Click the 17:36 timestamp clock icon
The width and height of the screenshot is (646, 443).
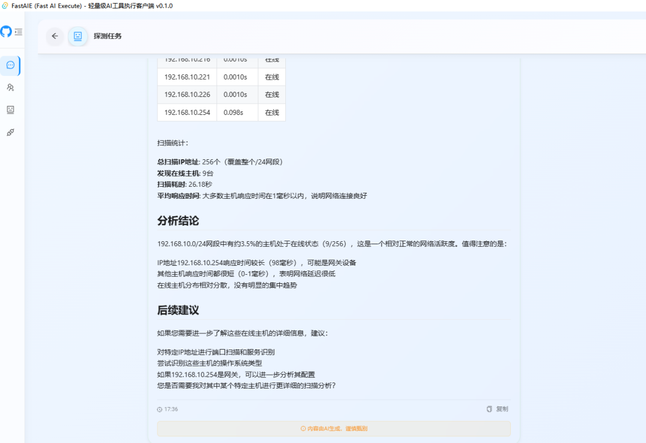(x=160, y=409)
